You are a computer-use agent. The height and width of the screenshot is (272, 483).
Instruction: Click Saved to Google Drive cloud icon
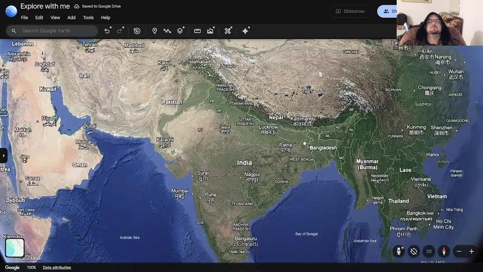77,6
